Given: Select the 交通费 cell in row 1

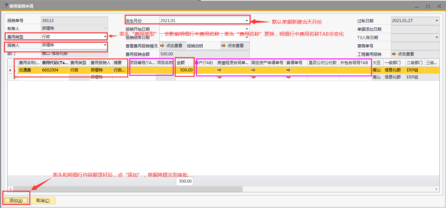Looking at the screenshot, I should coord(29,70).
